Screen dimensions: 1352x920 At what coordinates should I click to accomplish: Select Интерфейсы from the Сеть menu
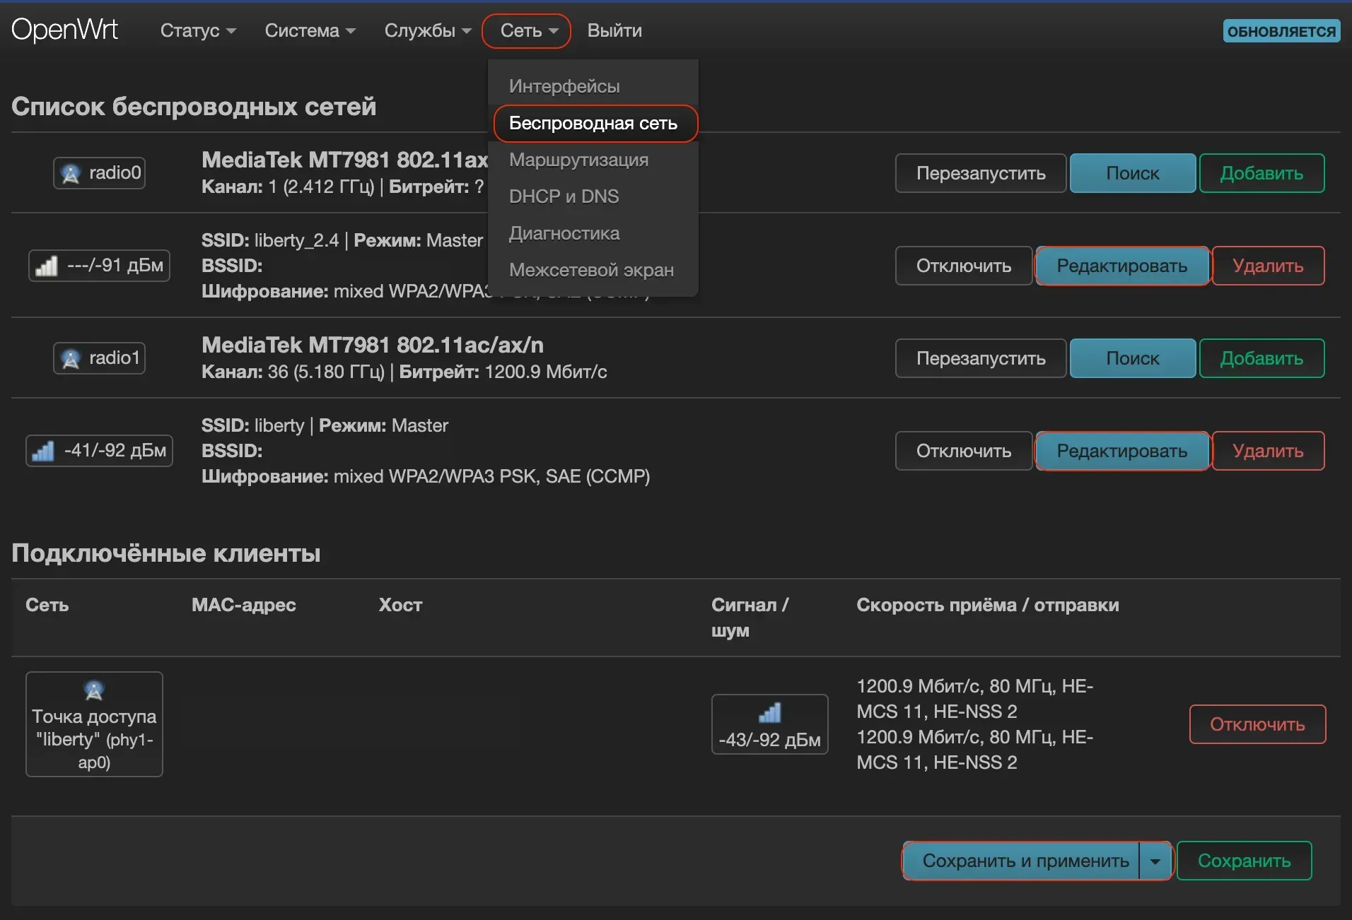pyautogui.click(x=564, y=86)
